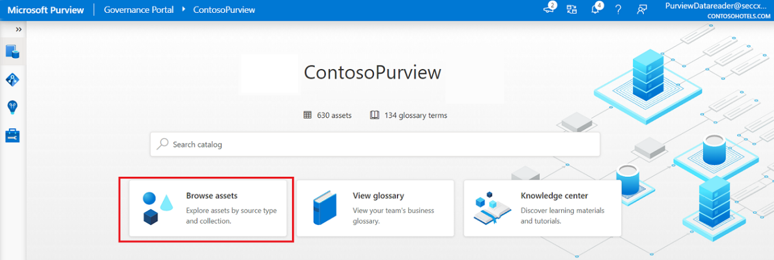Viewport: 774px width, 260px height.
Task: Click the glossary terms book icon
Action: (x=375, y=115)
